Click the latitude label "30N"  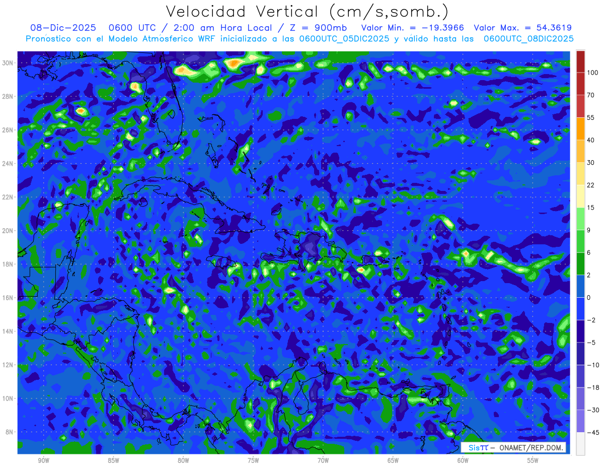point(7,62)
